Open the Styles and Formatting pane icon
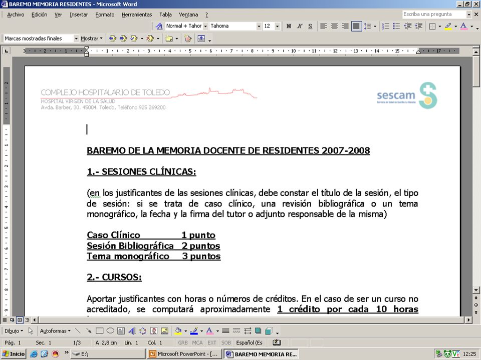 (159, 26)
